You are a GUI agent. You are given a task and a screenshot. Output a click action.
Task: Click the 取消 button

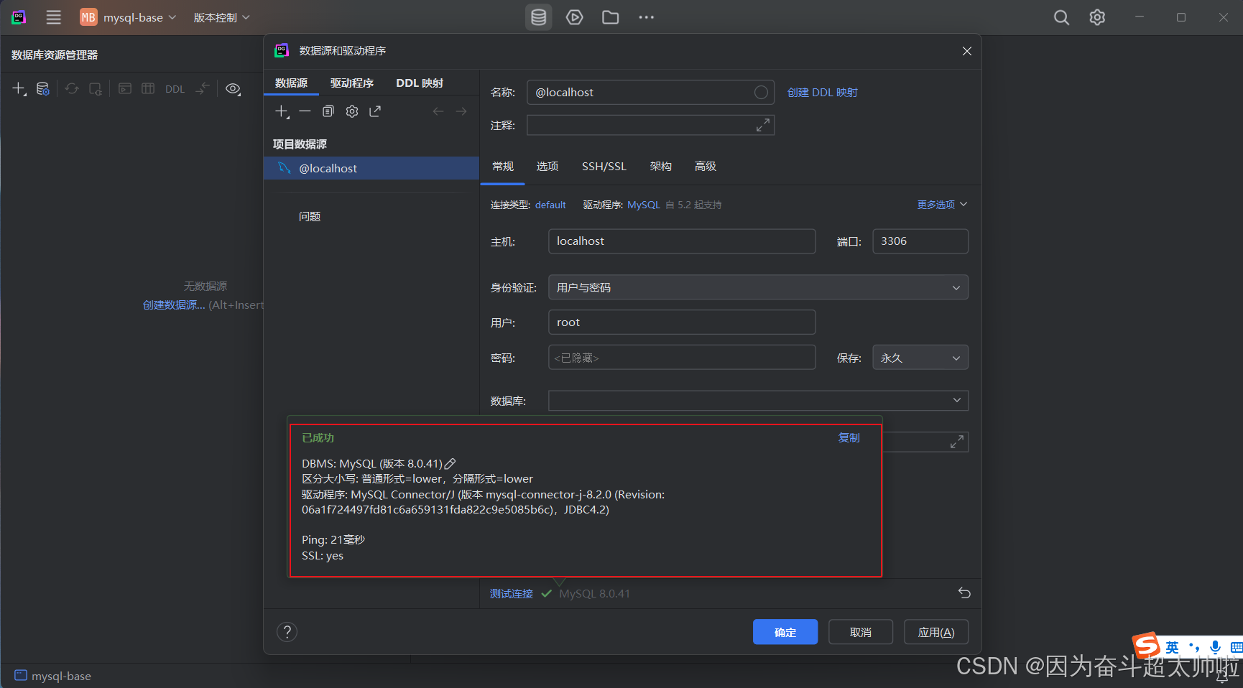coord(861,632)
